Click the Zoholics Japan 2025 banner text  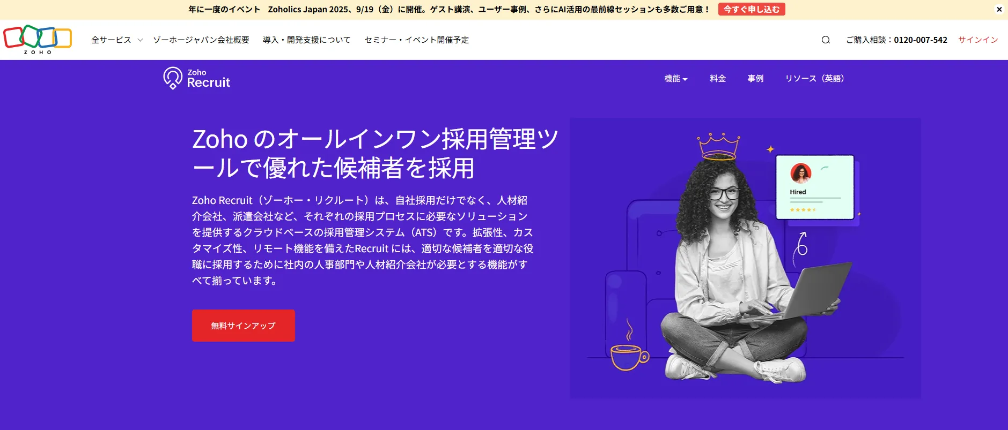[x=450, y=9]
